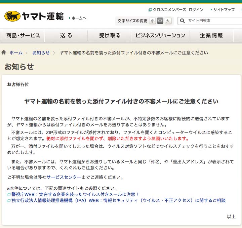The height and width of the screenshot is (228, 242).
Task: Set text size to small (小)
Action: pyautogui.click(x=153, y=21)
